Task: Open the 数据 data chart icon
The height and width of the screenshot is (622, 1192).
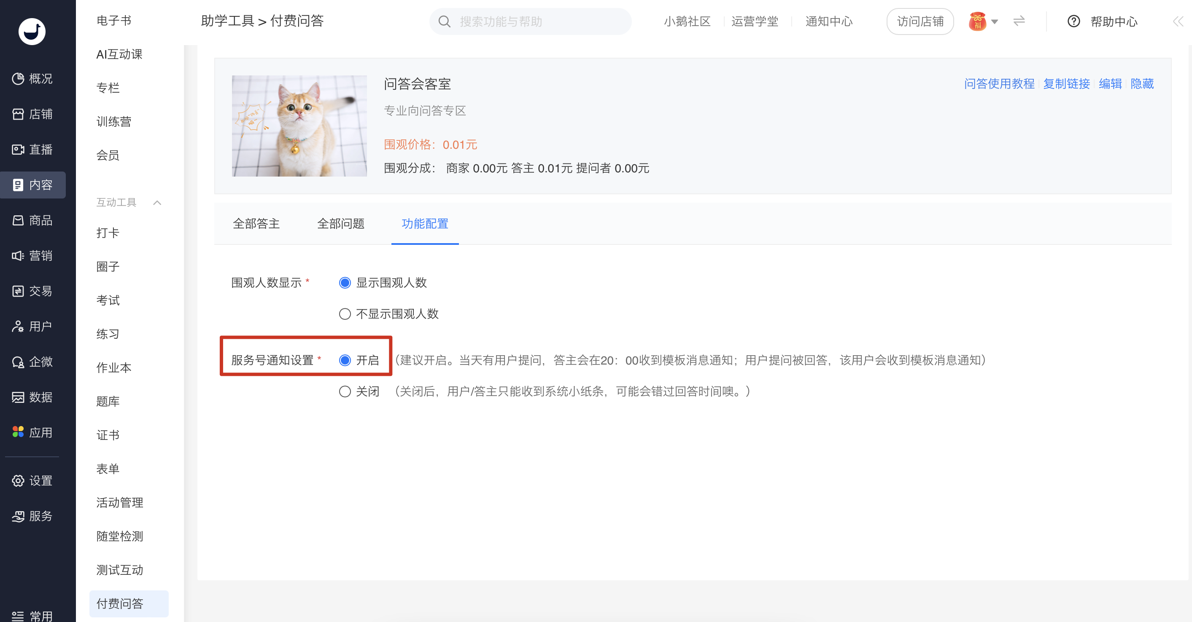Action: pos(18,397)
